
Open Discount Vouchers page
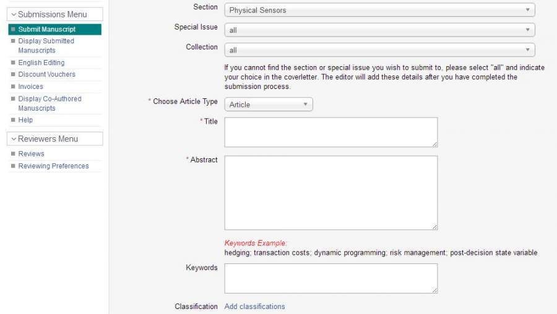click(46, 74)
